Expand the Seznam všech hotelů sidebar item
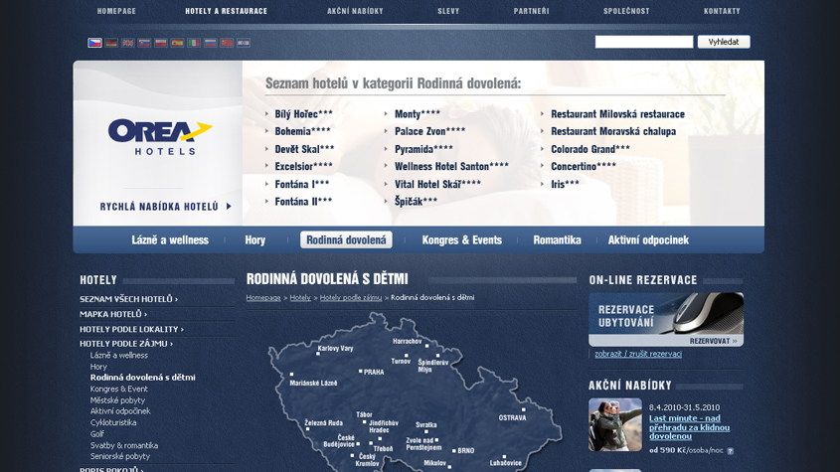Screen dimensions: 840x472 click(128, 299)
